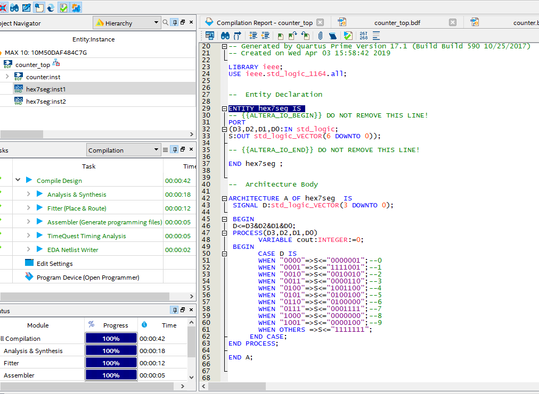Click the find matching brace icon
The height and width of the screenshot is (394, 539).
click(x=238, y=35)
